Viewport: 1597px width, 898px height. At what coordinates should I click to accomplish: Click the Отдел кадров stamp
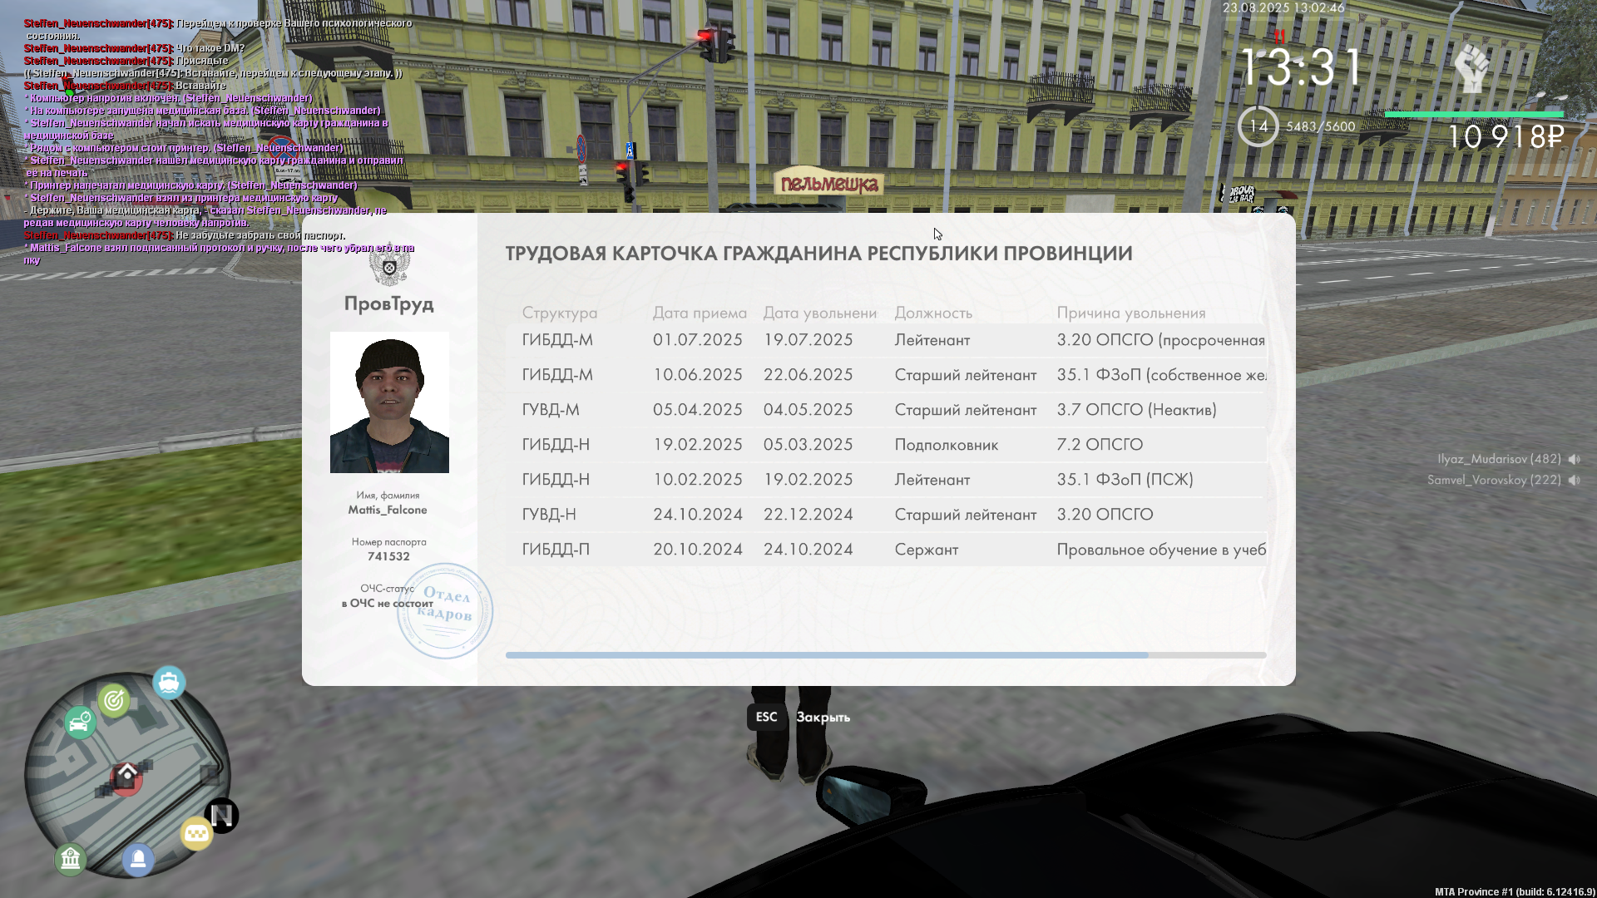point(444,610)
